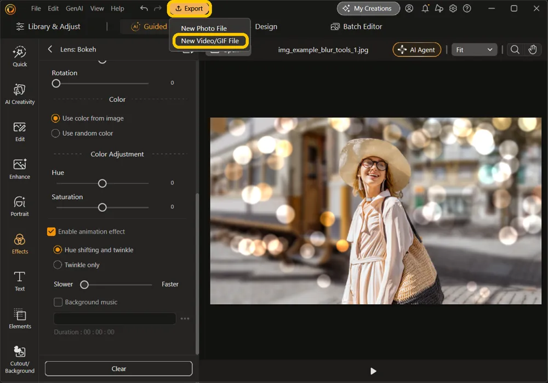Click the Rotation slider handle
Screen dimensions: 548x383
click(56, 83)
